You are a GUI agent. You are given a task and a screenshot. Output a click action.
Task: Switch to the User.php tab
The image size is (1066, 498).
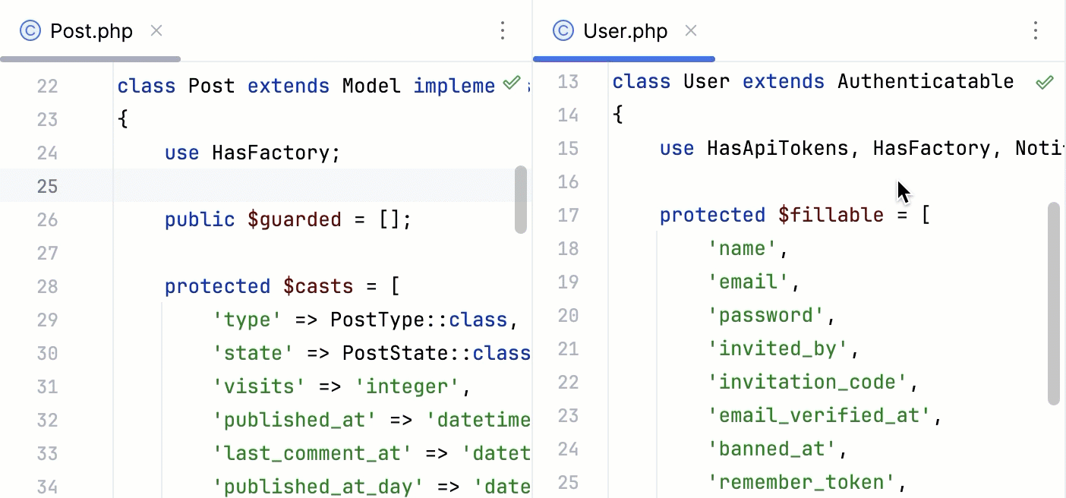(x=624, y=31)
